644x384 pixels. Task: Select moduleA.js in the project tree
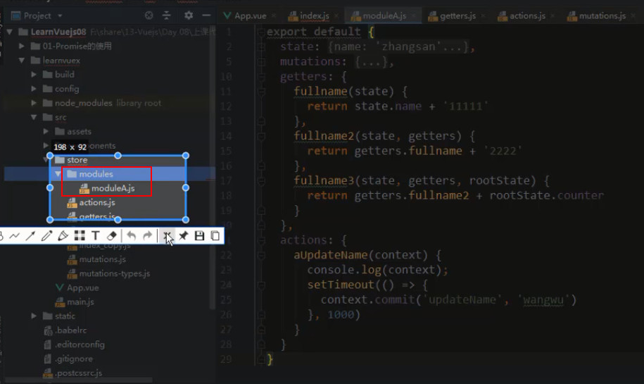coord(113,188)
